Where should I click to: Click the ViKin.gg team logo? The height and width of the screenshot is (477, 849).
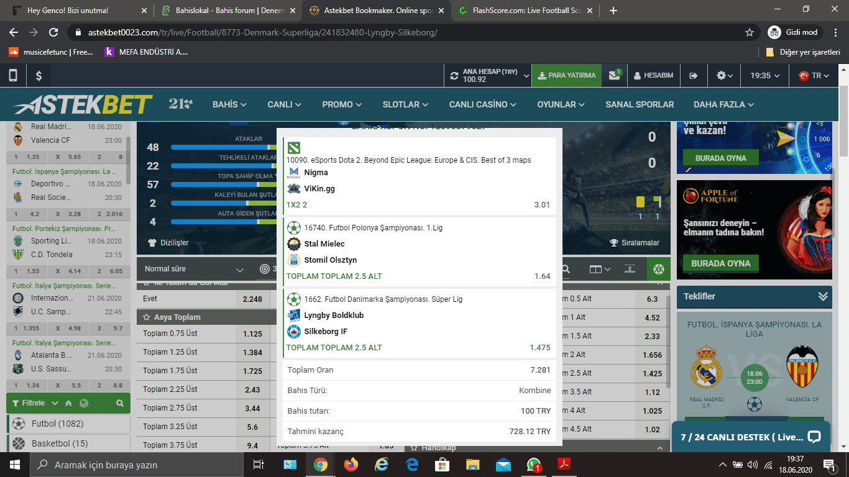tap(293, 189)
